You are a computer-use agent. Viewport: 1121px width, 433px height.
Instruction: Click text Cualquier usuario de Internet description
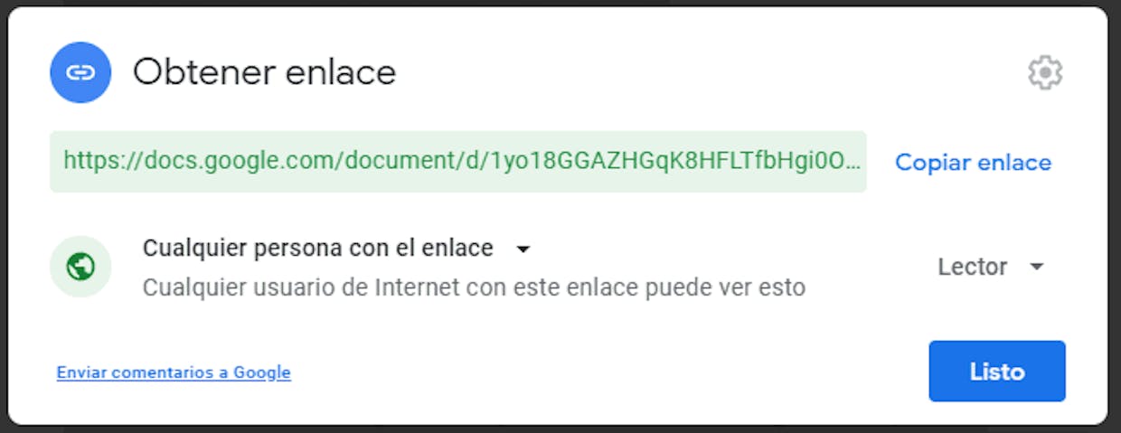pos(474,287)
